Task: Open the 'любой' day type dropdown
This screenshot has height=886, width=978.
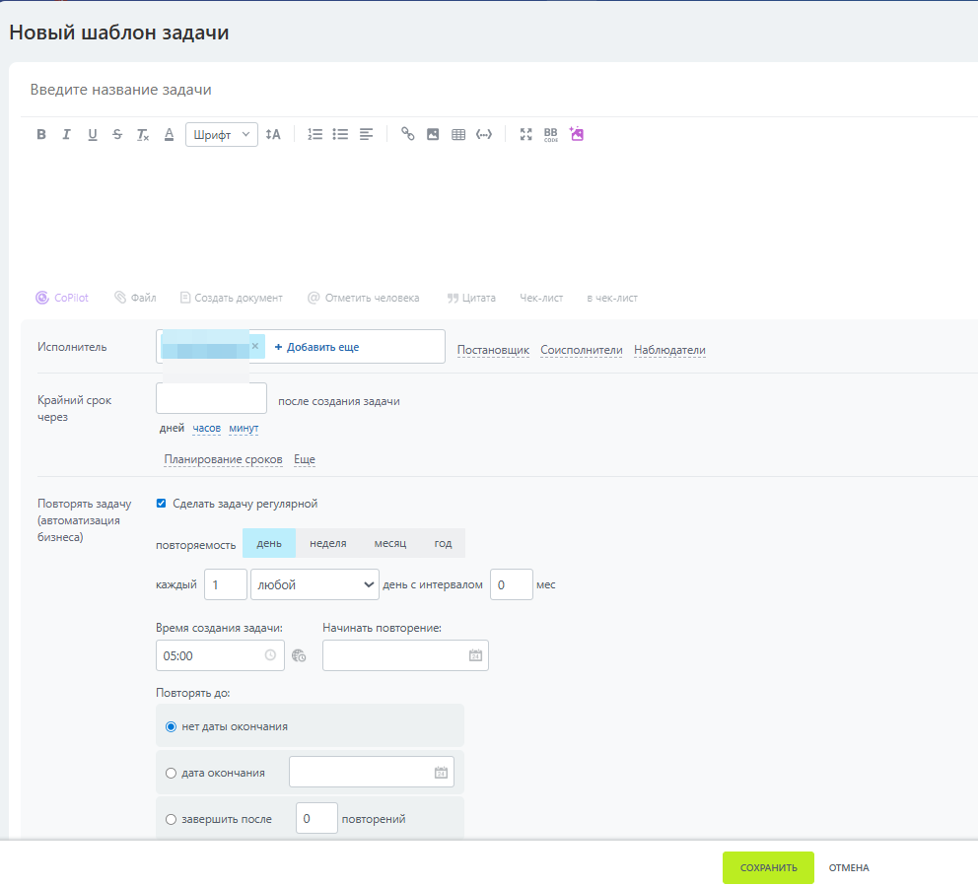Action: [x=315, y=584]
